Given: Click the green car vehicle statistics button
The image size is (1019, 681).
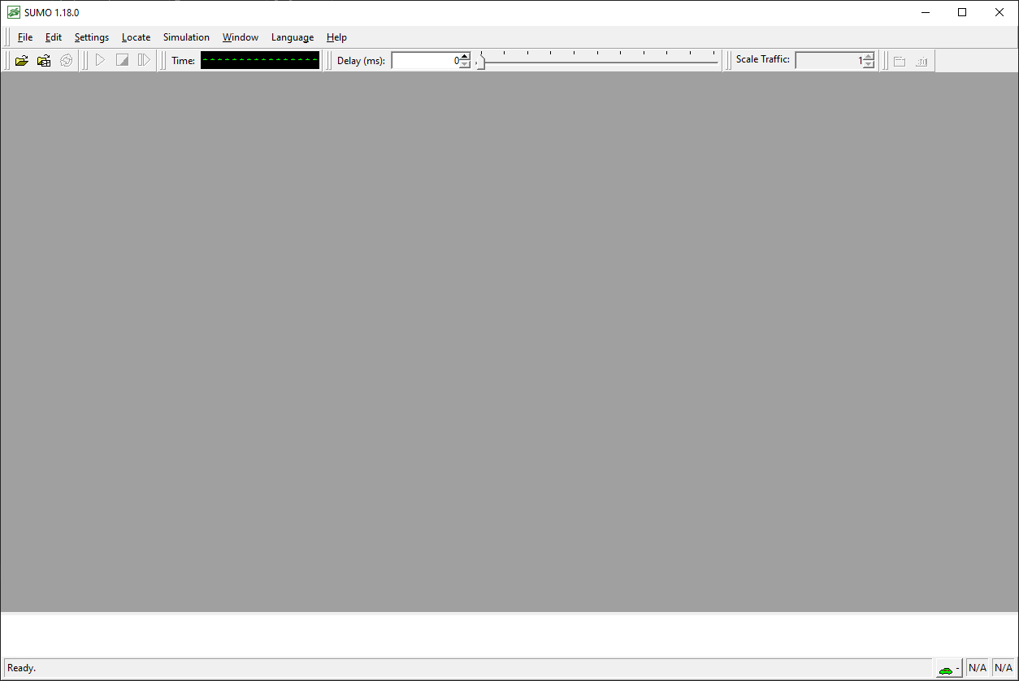Looking at the screenshot, I should (x=946, y=667).
